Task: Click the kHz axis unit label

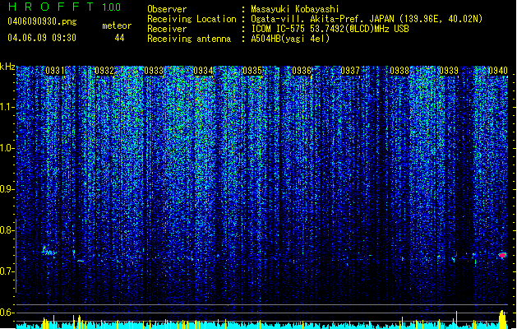Action: (x=7, y=67)
